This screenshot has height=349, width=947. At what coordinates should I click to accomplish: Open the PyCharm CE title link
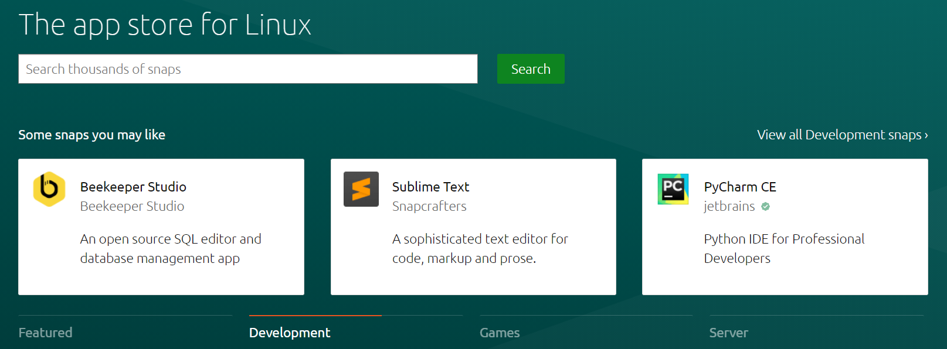(740, 187)
